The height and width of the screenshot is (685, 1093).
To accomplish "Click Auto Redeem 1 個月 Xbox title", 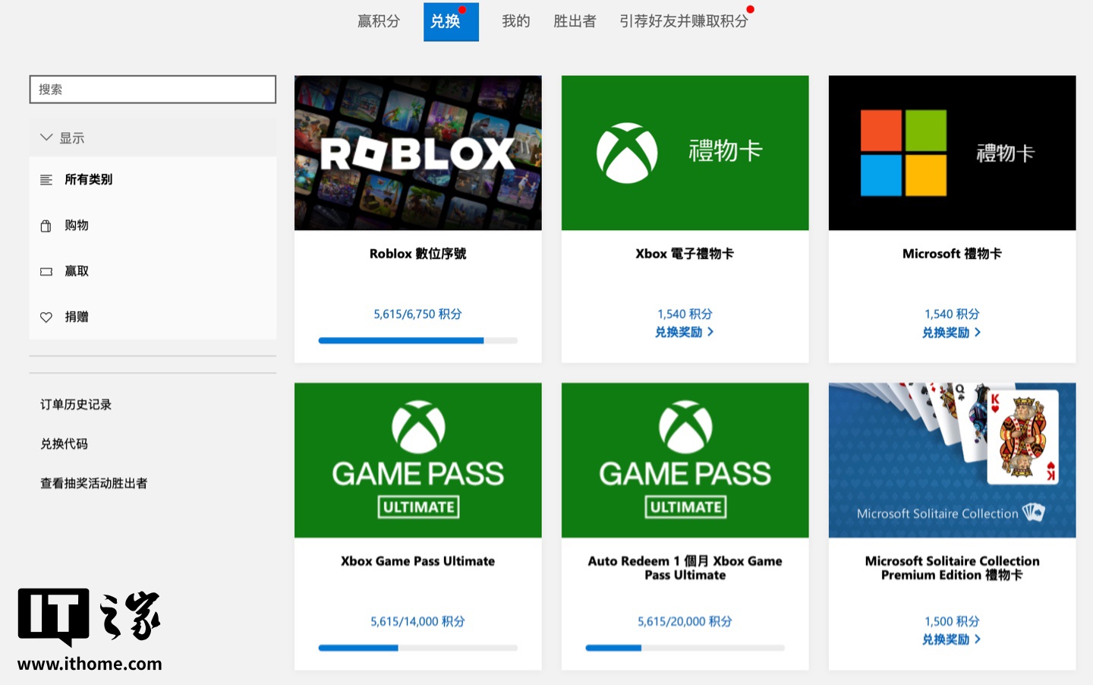I will pyautogui.click(x=685, y=568).
